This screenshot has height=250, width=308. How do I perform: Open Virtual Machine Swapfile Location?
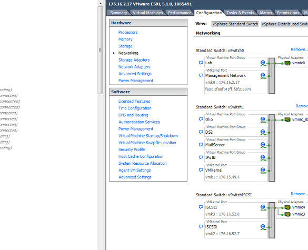[147, 143]
